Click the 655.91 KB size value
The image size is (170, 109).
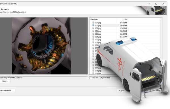124,34
